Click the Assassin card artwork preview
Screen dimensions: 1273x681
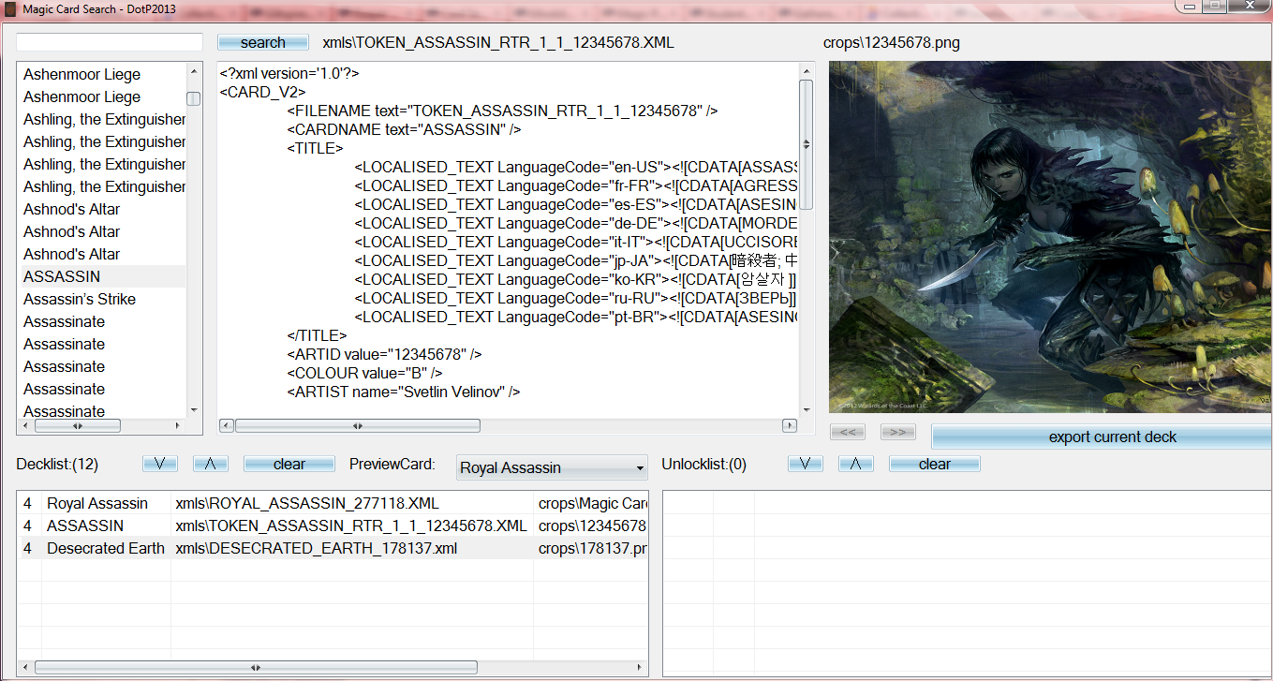point(1050,237)
